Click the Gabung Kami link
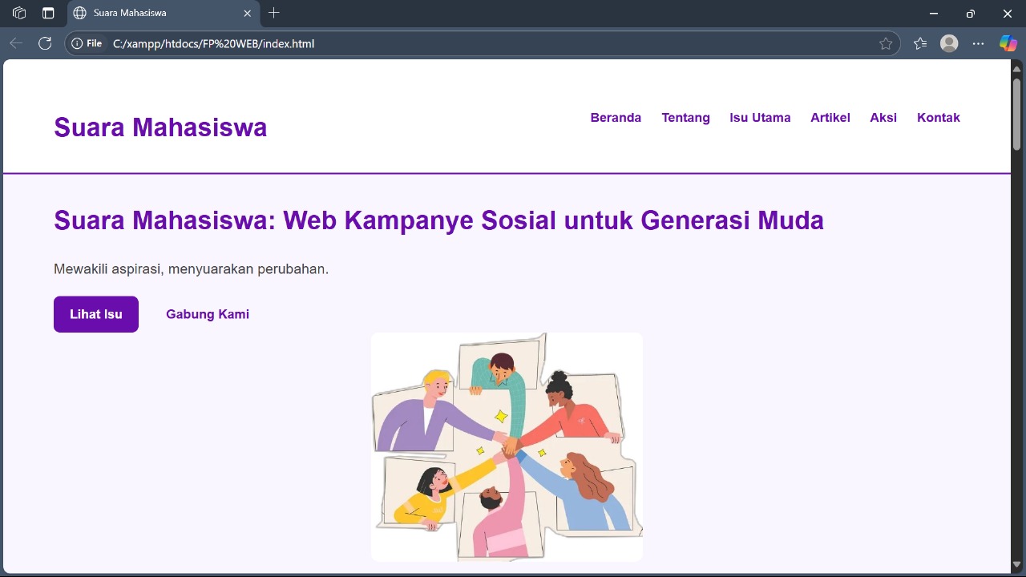The image size is (1026, 577). (208, 314)
